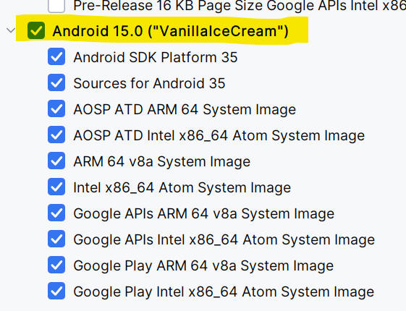Image resolution: width=406 pixels, height=311 pixels.
Task: Uncheck Google Play Intel x86_64 Atom checkbox
Action: (56, 291)
